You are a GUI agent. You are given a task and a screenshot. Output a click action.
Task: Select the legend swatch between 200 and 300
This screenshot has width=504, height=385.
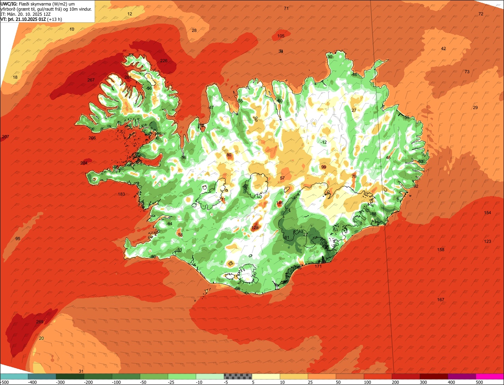coord(406,376)
